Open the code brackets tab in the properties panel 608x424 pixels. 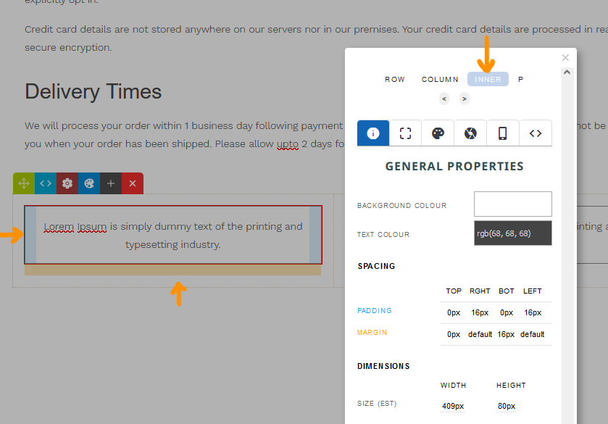click(536, 133)
